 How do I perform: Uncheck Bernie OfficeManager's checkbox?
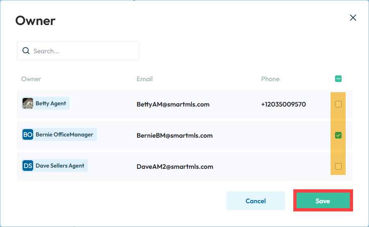tap(338, 135)
